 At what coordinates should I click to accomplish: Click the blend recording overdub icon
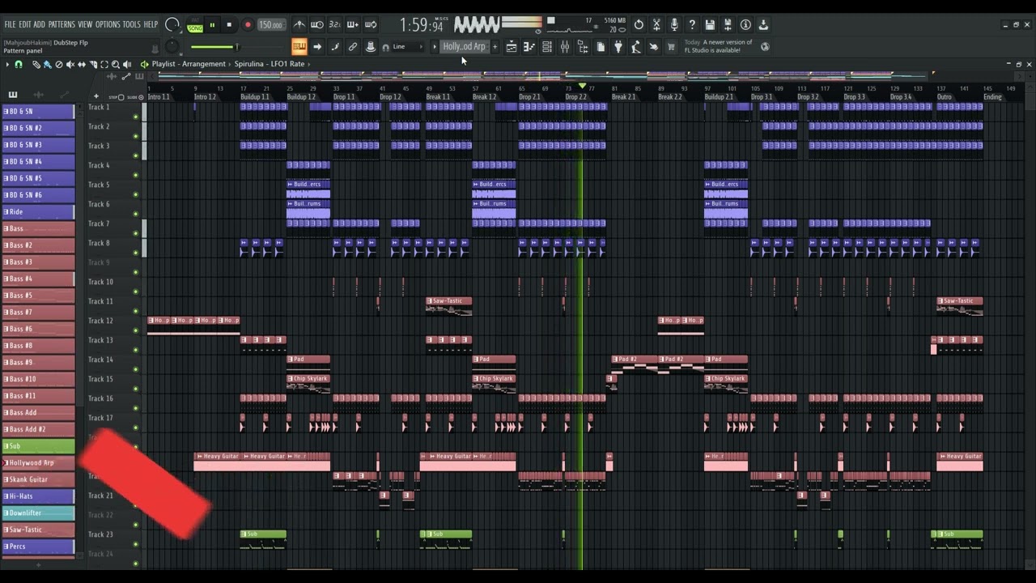(x=353, y=25)
